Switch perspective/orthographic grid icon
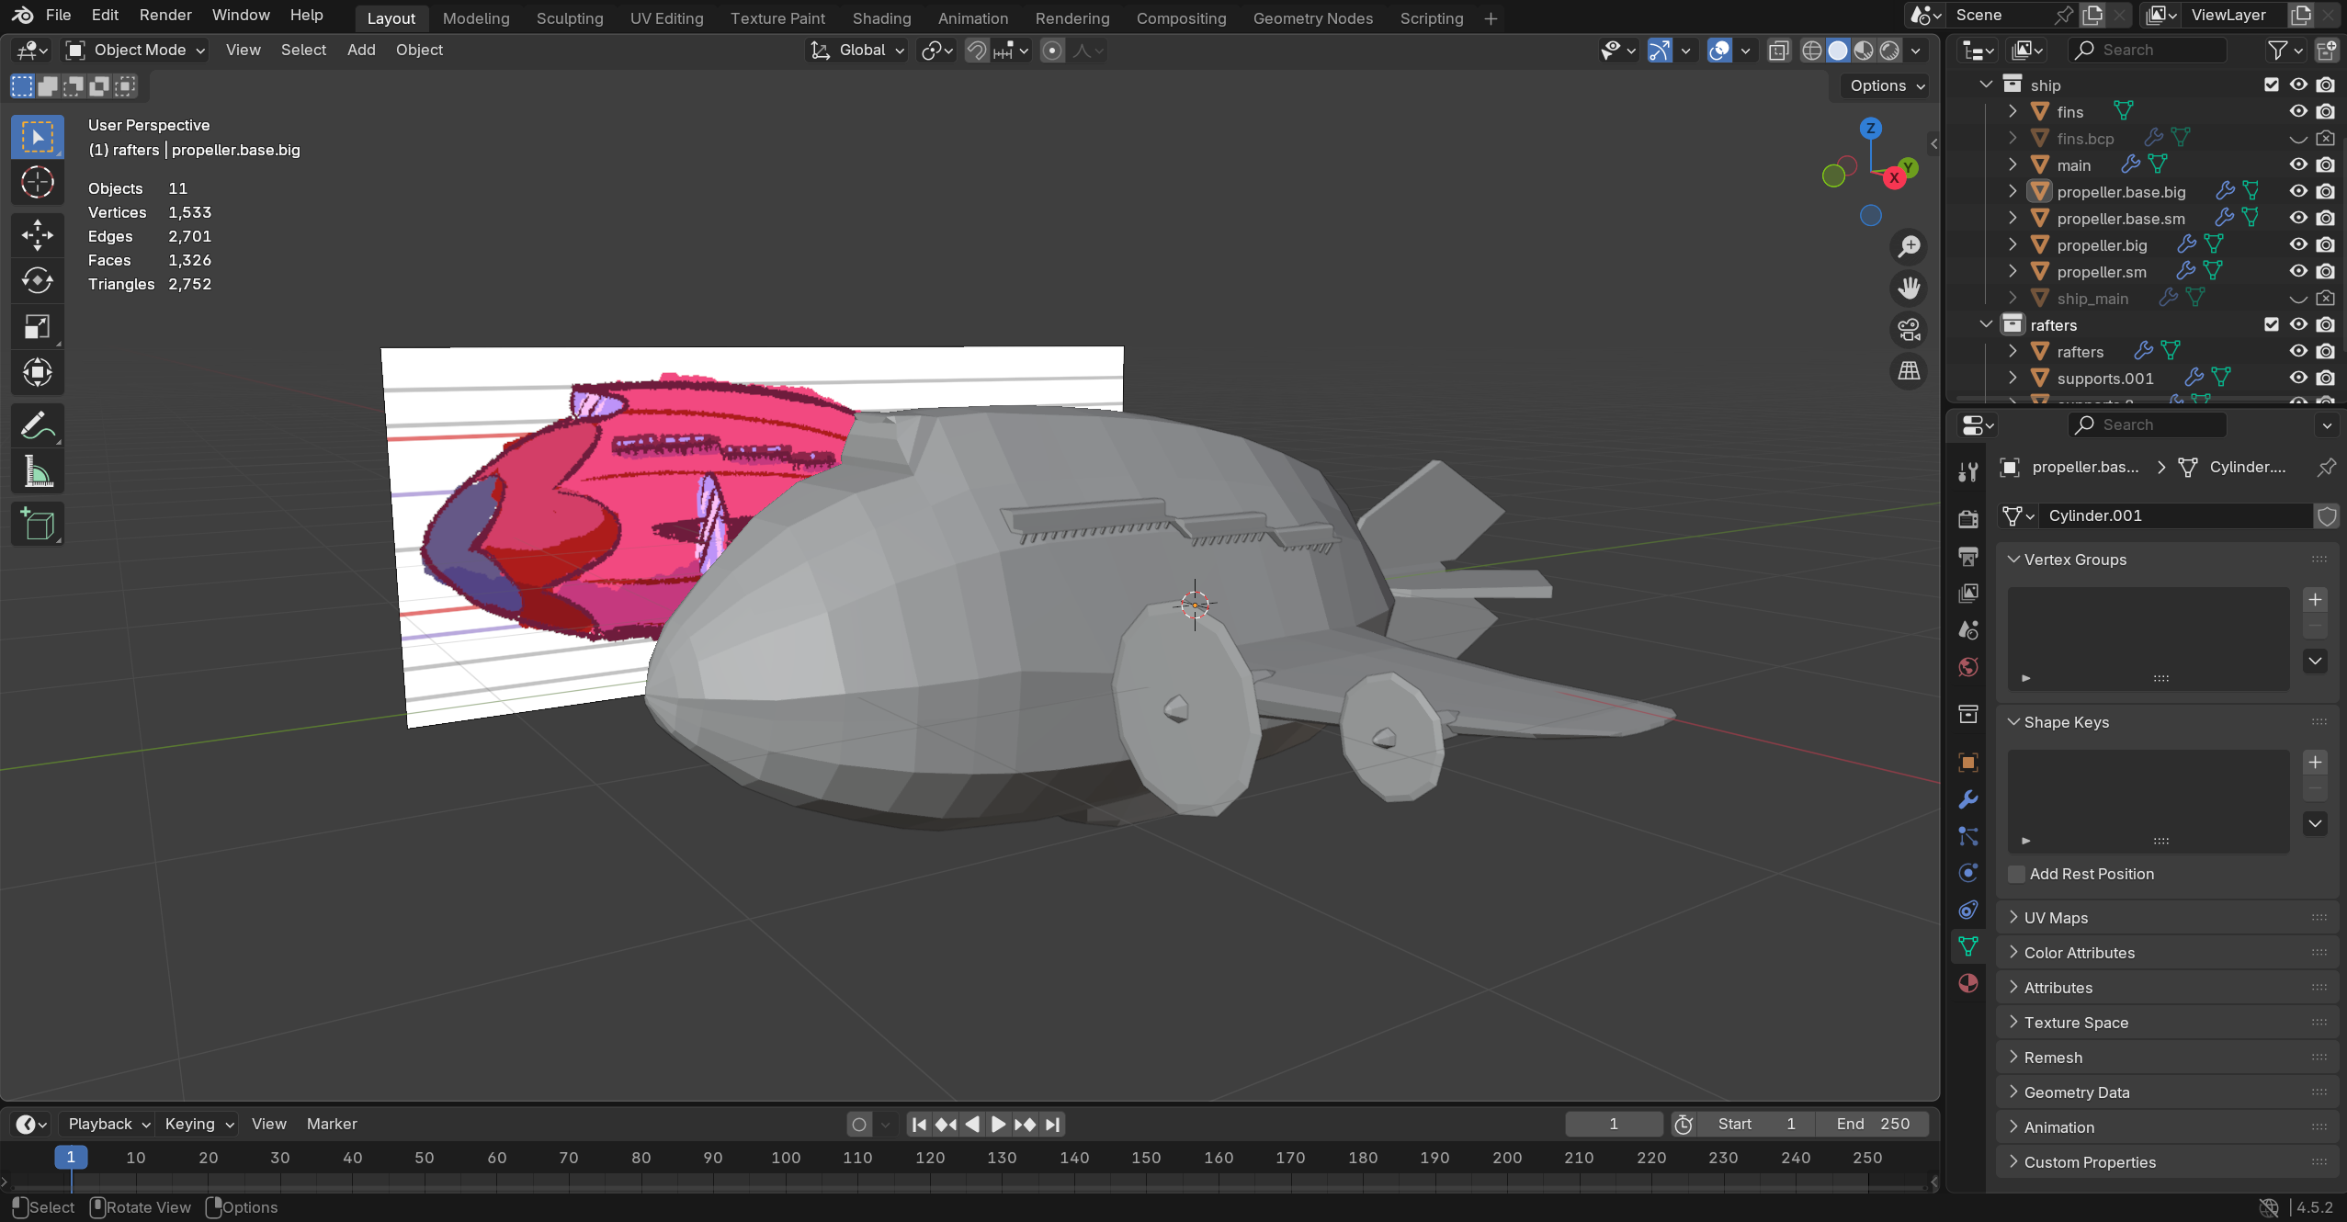This screenshot has width=2347, height=1222. pyautogui.click(x=1909, y=370)
